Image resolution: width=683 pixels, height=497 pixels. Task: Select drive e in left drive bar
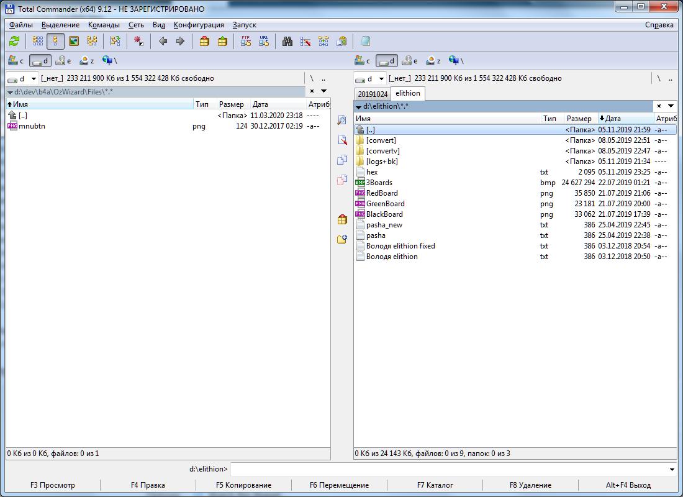(x=63, y=61)
